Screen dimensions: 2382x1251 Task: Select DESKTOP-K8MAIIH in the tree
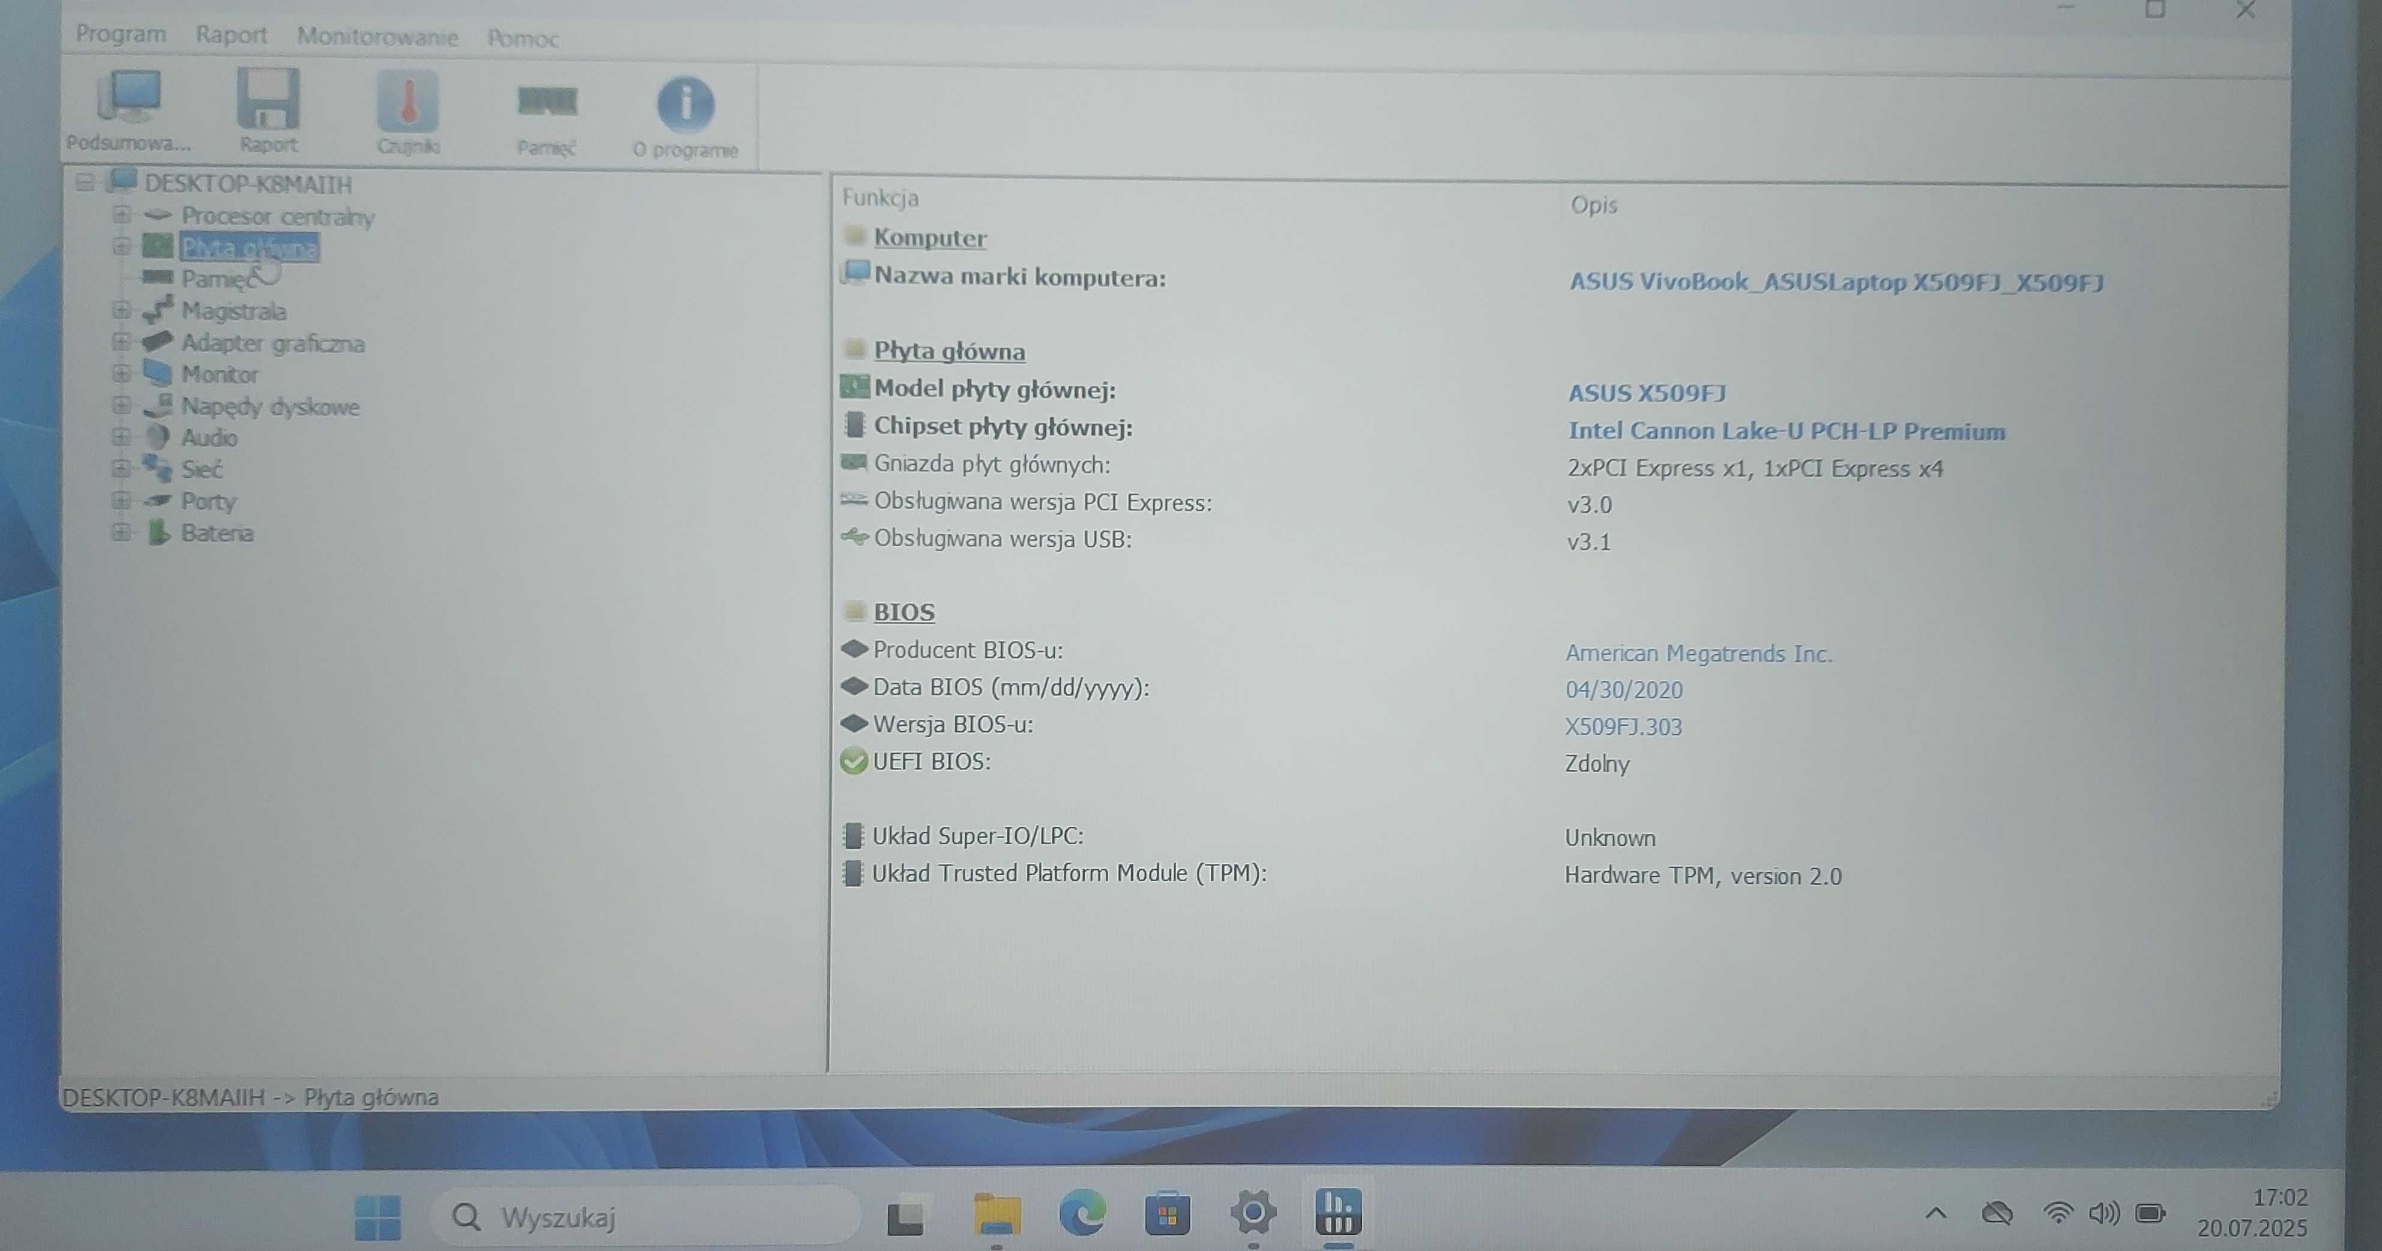click(x=248, y=184)
